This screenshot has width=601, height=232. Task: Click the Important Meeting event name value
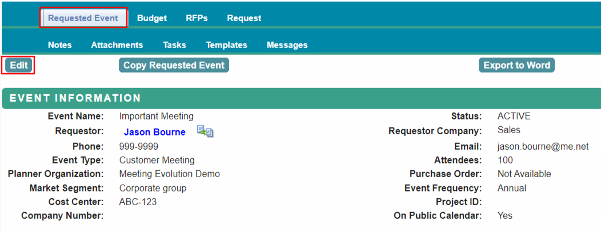(x=156, y=116)
